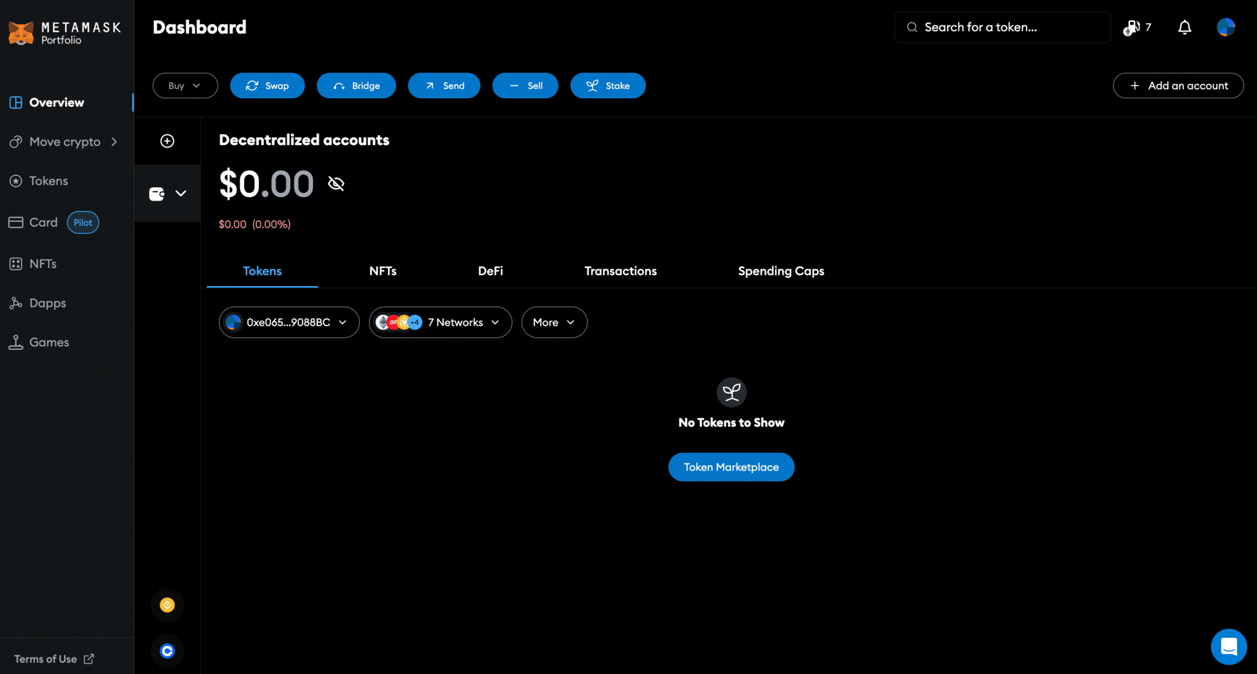Open the More filter dropdown

tap(553, 322)
